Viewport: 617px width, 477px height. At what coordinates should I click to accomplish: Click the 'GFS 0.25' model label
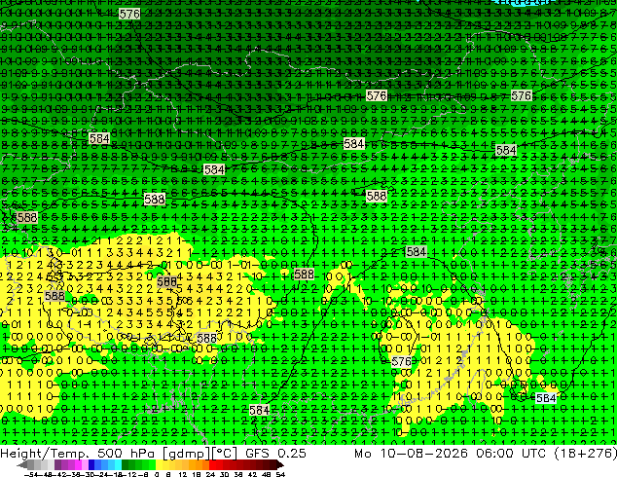point(275,453)
